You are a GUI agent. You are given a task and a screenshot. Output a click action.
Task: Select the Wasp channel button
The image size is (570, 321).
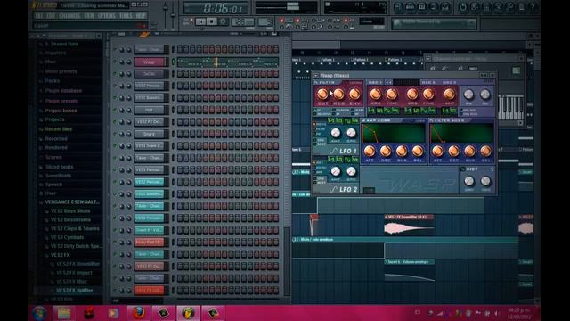pos(150,62)
